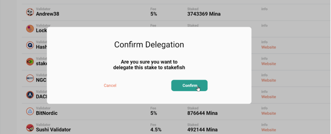Open the Website link in the DAC row
This screenshot has width=331, height=134.
(x=268, y=97)
